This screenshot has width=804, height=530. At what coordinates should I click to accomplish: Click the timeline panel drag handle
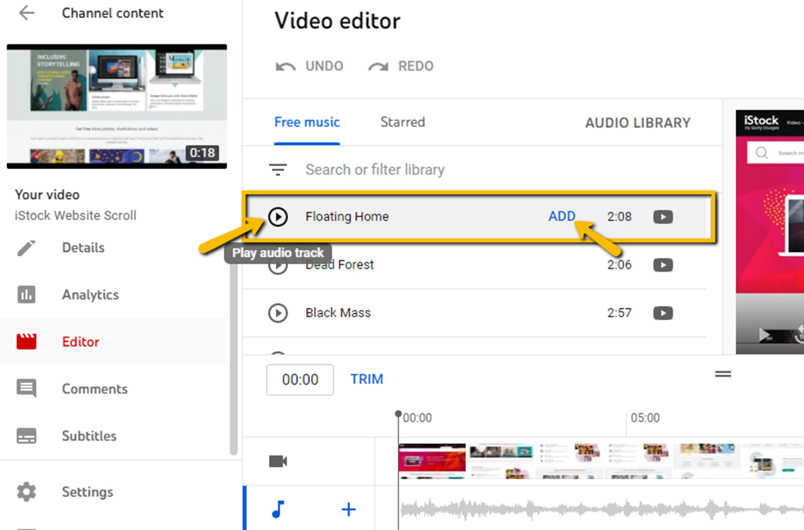point(723,374)
